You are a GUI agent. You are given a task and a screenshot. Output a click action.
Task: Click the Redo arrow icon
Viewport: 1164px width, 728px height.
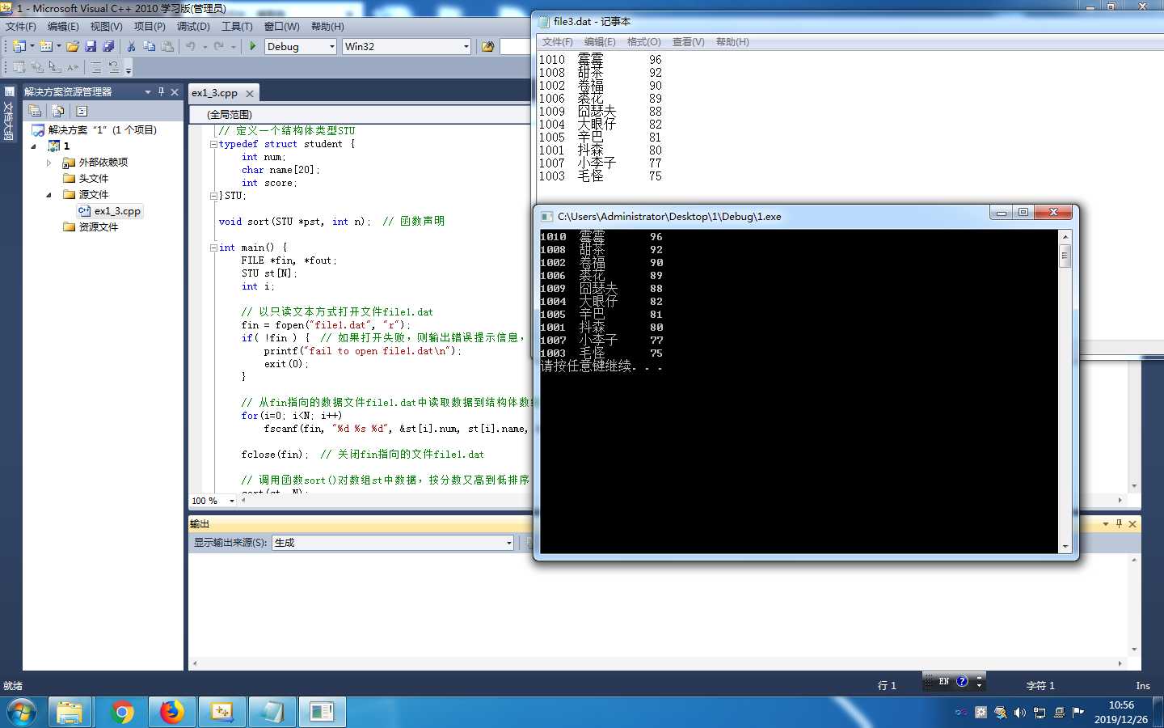[x=219, y=47]
